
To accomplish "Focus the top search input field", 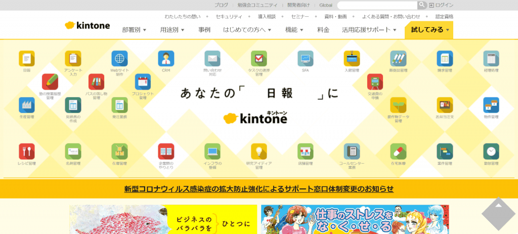I will coord(377,5).
